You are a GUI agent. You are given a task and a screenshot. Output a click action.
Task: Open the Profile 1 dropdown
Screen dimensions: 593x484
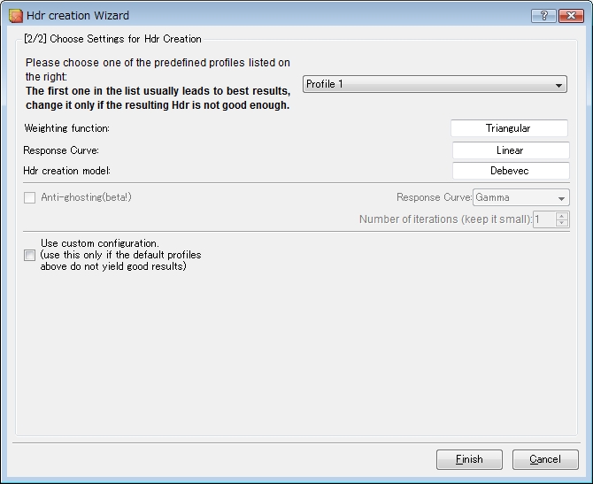(x=435, y=84)
